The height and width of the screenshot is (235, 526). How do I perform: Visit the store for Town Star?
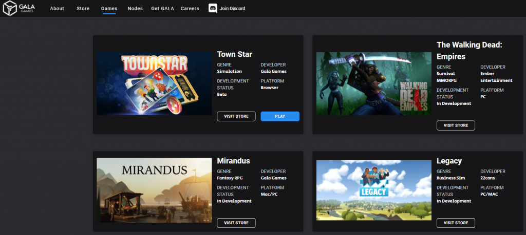pos(236,116)
